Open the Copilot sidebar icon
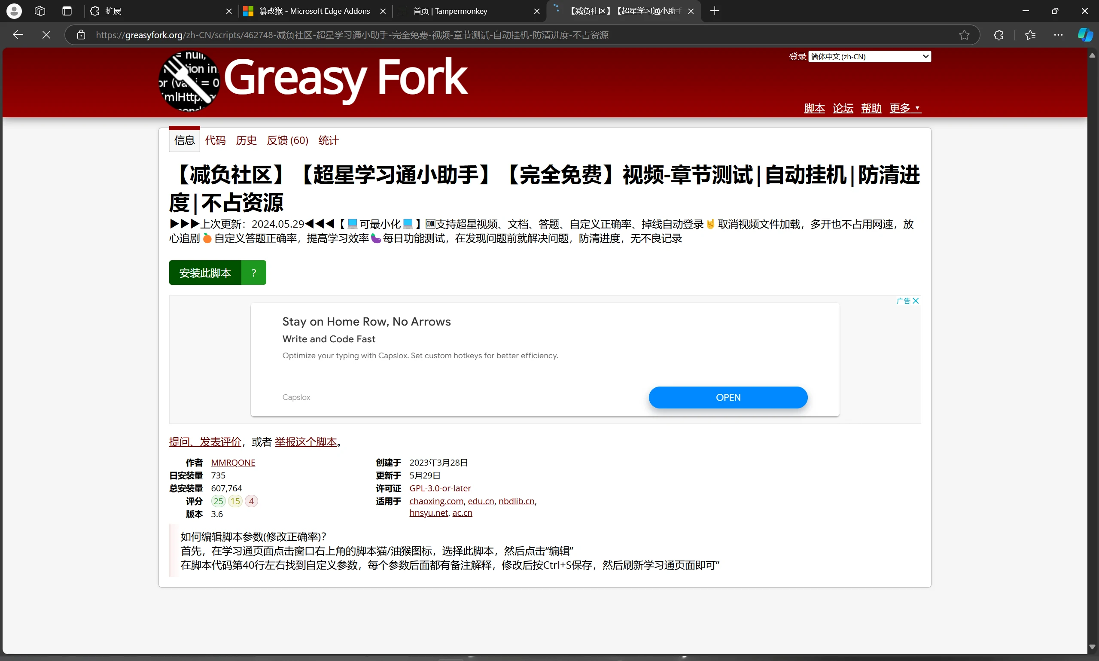The width and height of the screenshot is (1099, 661). 1085,35
